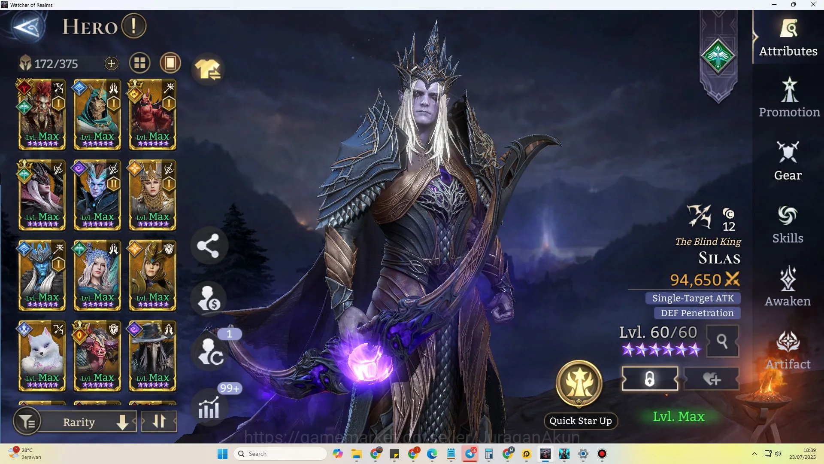
Task: Select the white-haired lady with blue crown
Action: point(97,275)
